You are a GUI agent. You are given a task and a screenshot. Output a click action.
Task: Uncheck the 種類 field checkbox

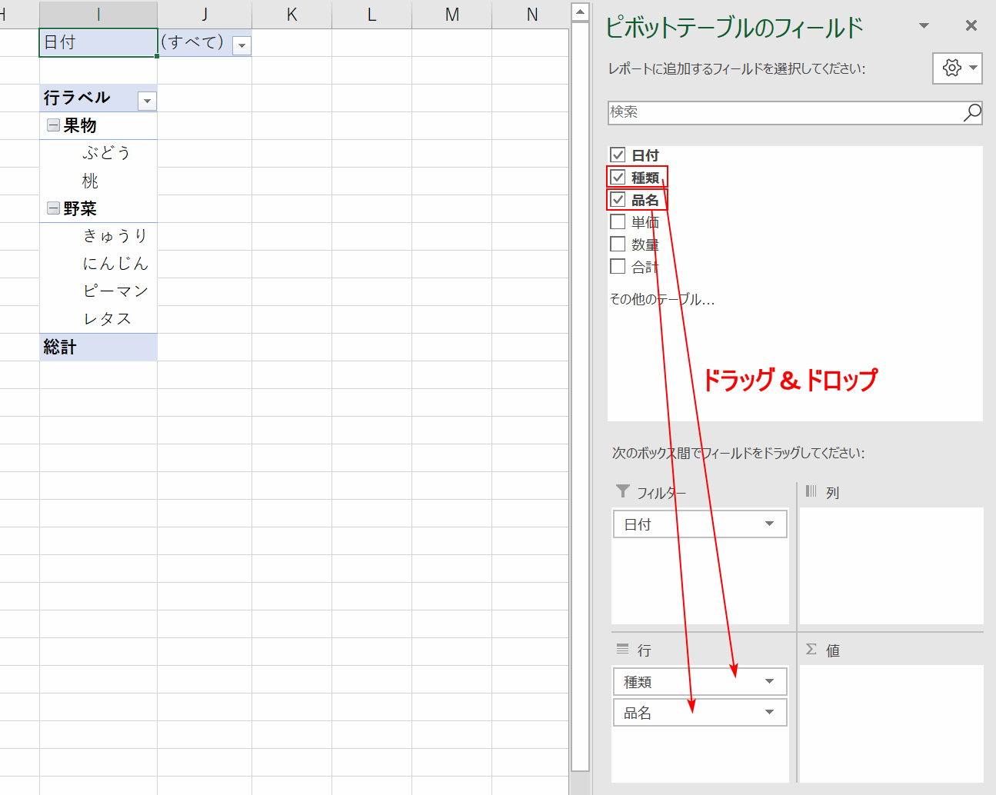618,178
